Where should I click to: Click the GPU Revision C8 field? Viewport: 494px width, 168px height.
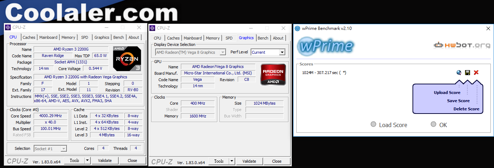(247, 80)
